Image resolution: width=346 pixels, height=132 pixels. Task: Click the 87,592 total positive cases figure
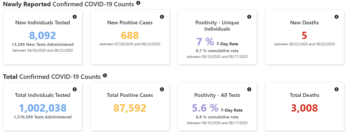coord(130,108)
